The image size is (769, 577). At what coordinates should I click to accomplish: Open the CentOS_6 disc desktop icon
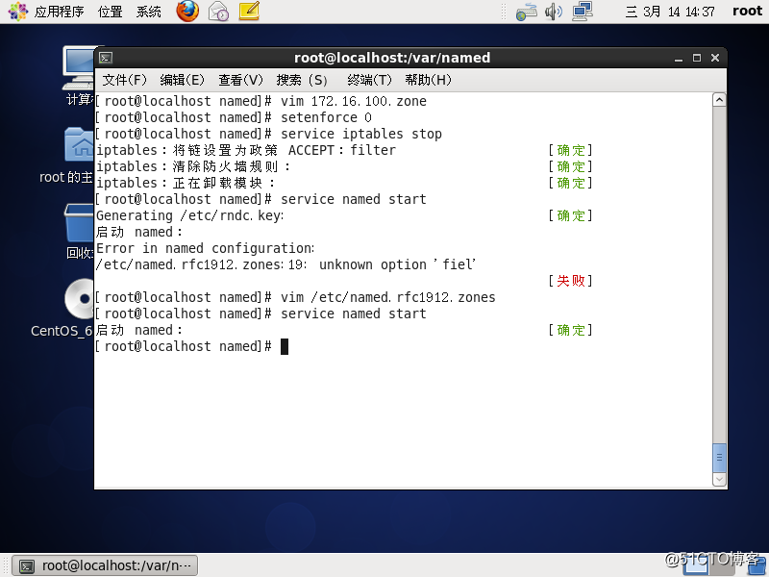pyautogui.click(x=62, y=308)
